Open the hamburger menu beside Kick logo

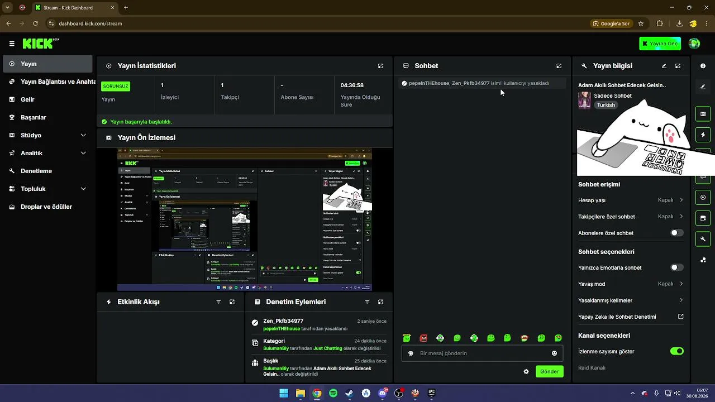pos(12,44)
